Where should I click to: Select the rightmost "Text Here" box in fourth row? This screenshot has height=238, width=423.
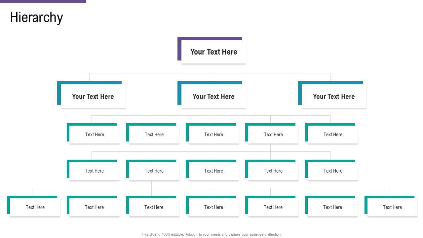(x=333, y=171)
